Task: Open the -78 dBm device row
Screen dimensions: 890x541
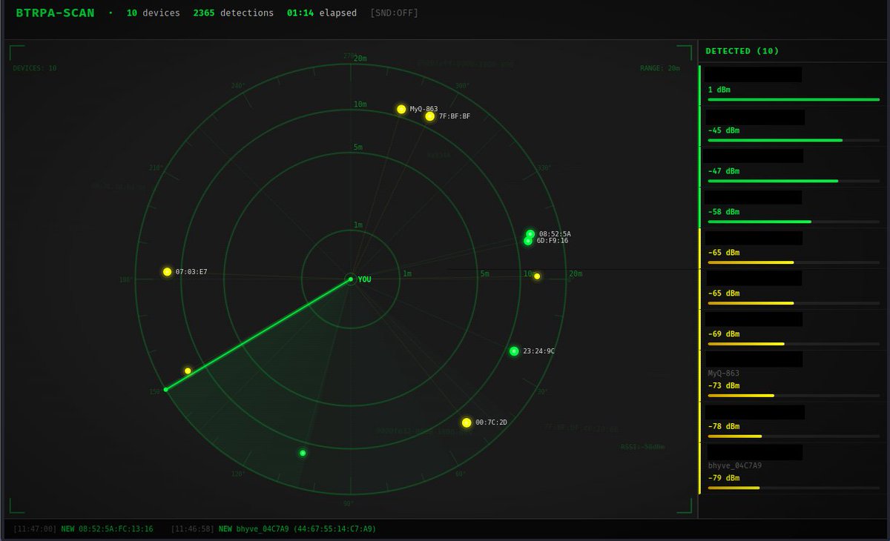Action: [x=791, y=422]
